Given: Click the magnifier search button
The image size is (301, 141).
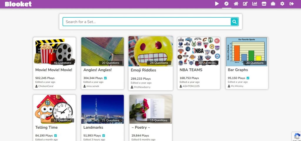Looking at the screenshot, I should [234, 22].
